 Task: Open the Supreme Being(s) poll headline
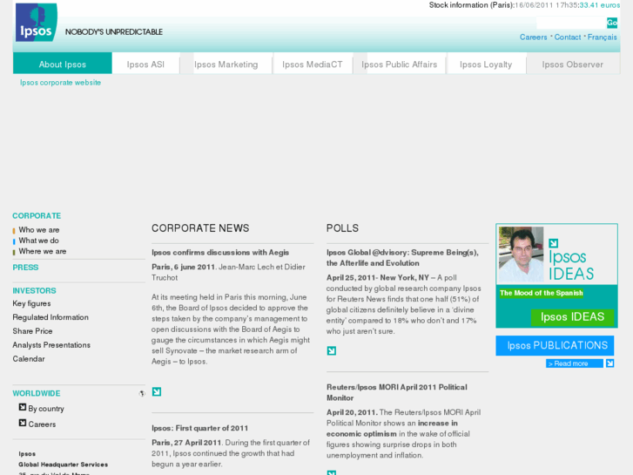(402, 258)
